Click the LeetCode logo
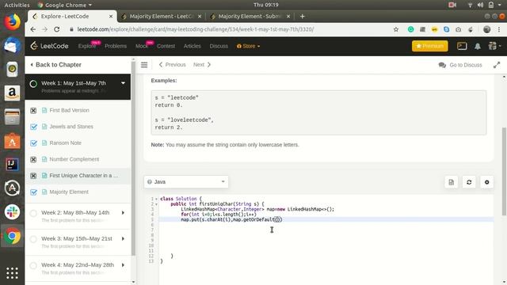This screenshot has width=507, height=285. pyautogui.click(x=49, y=46)
